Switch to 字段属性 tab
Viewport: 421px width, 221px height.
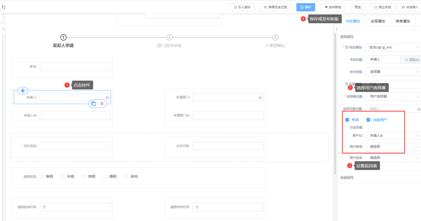click(x=353, y=21)
